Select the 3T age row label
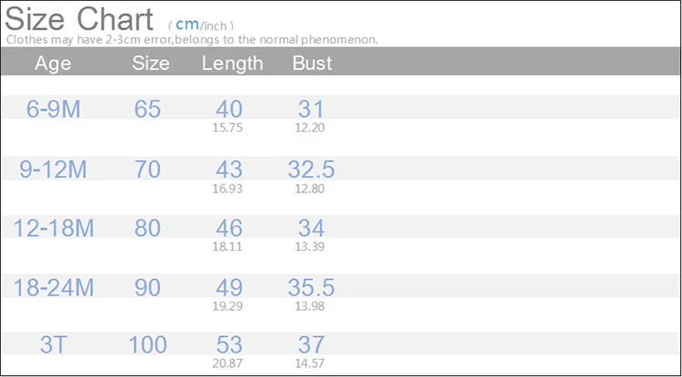 tap(55, 344)
